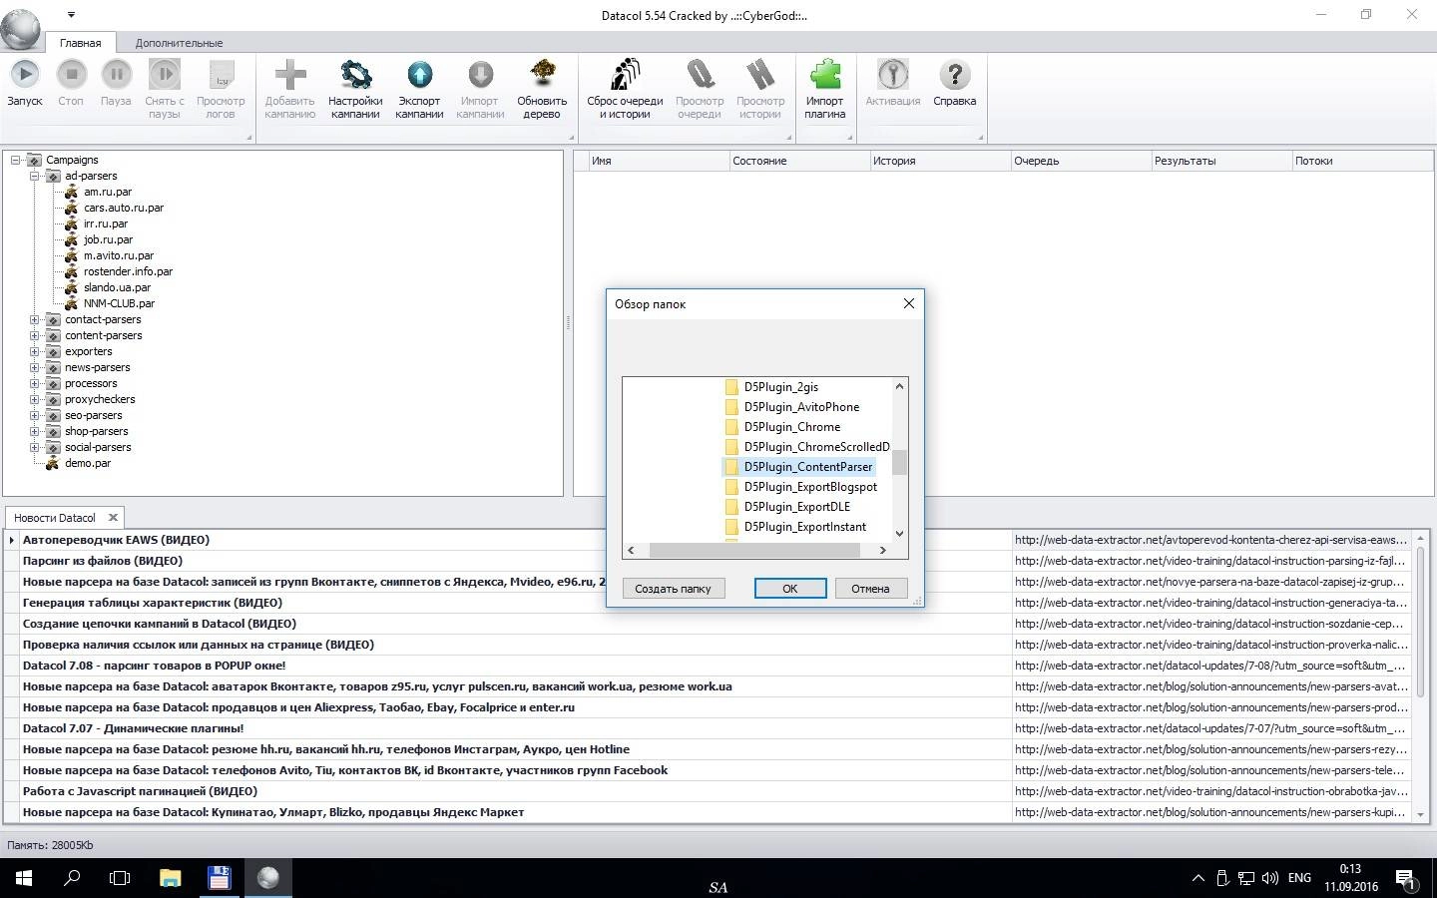
Task: Switch to the Главная ribbon tab
Action: tap(80, 43)
